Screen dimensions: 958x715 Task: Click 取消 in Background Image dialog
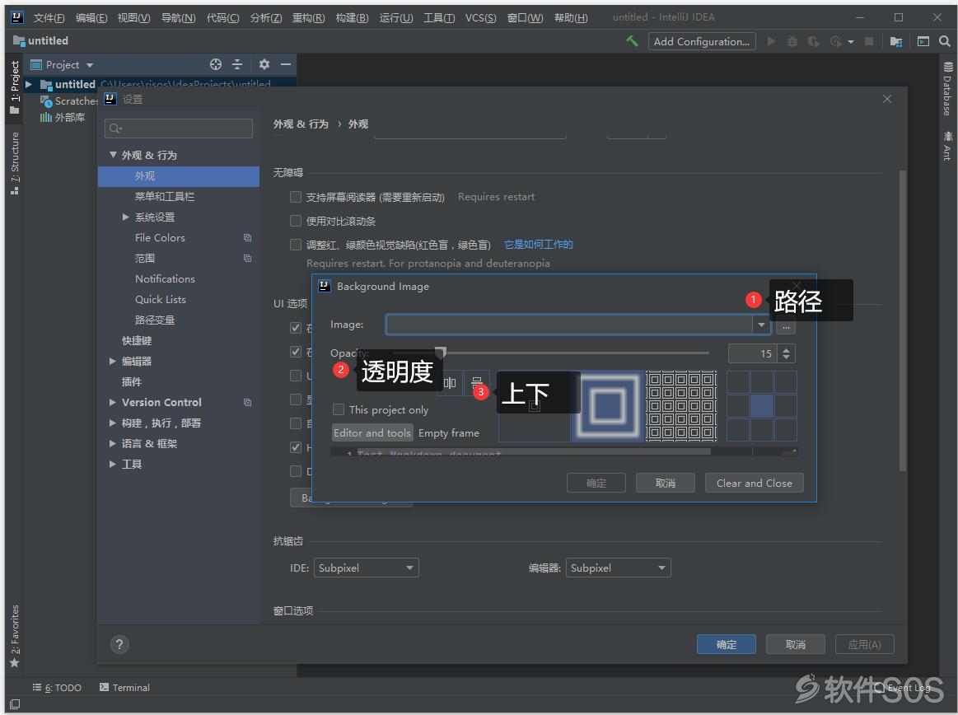point(666,483)
